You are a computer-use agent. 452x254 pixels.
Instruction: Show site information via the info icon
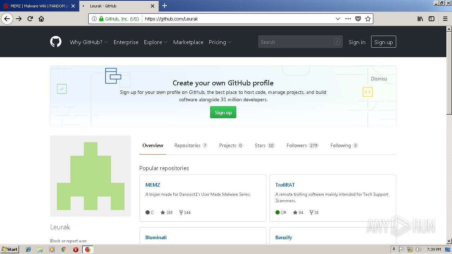(x=94, y=19)
